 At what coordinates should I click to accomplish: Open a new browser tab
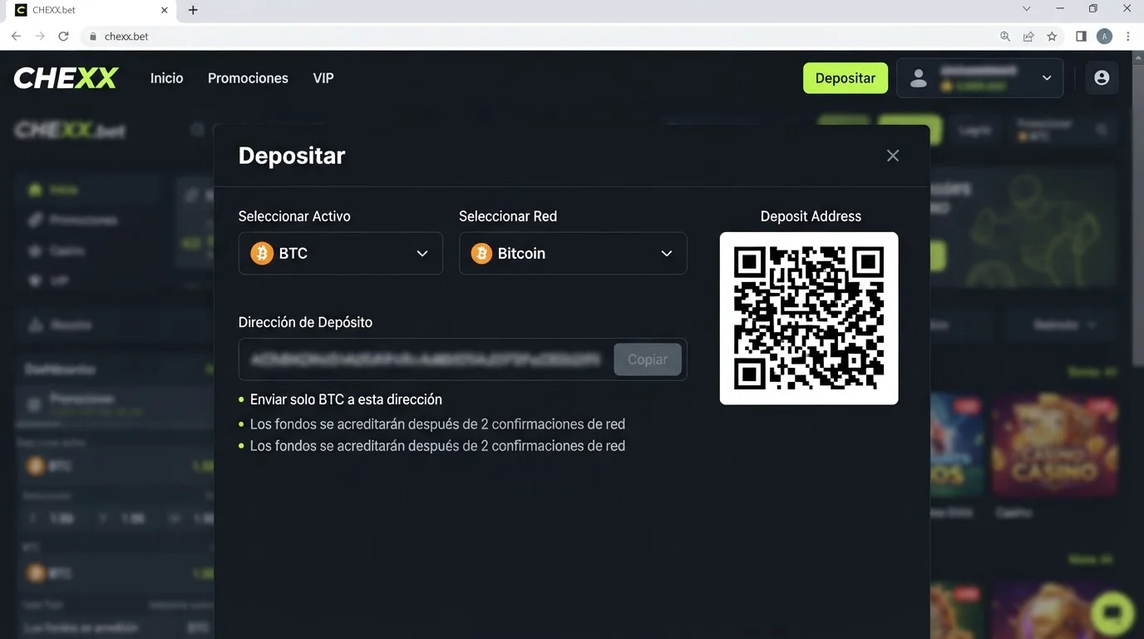point(193,10)
